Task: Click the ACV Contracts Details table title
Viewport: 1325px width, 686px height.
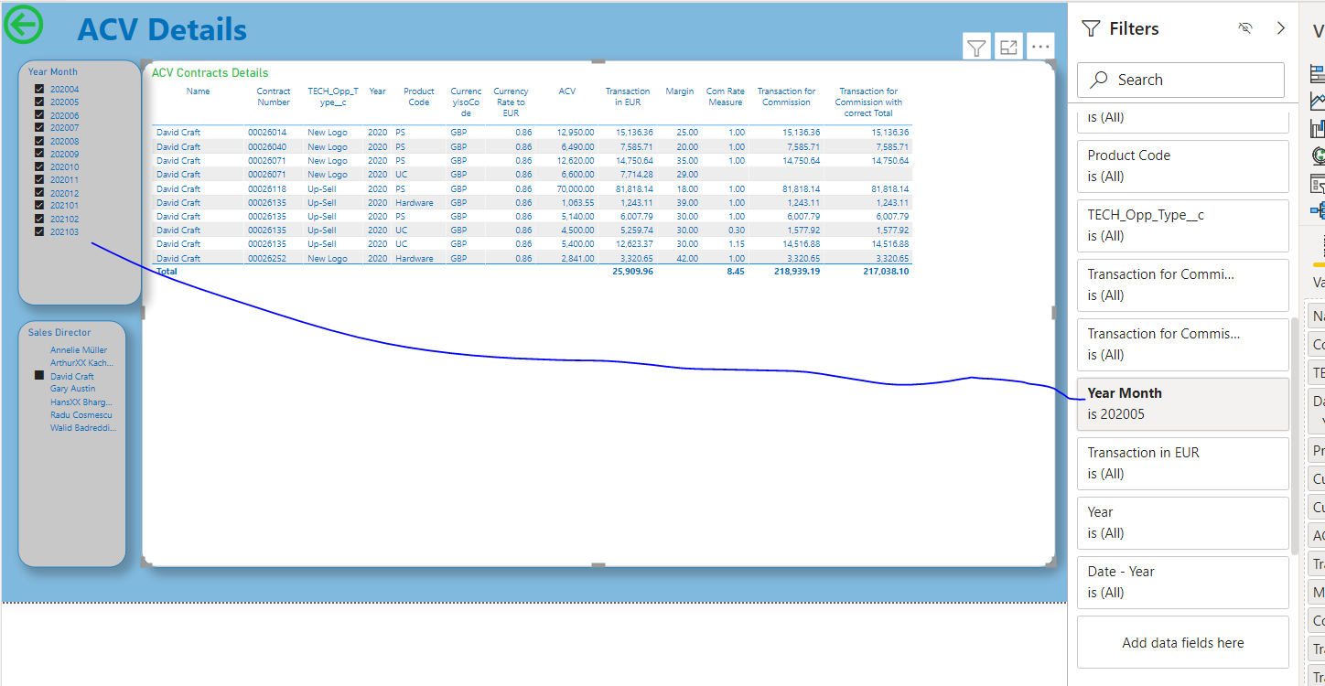Action: coord(210,73)
